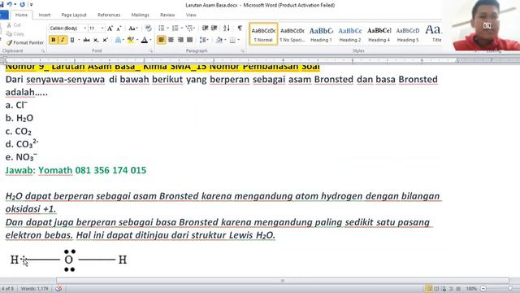Click the multilevel list icon
Viewport: 520px width, 293px height.
(x=189, y=28)
